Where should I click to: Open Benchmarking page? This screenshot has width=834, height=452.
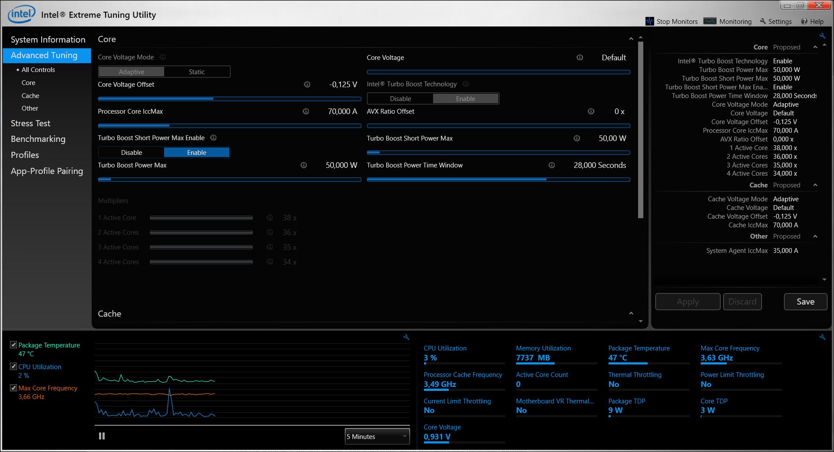point(38,139)
